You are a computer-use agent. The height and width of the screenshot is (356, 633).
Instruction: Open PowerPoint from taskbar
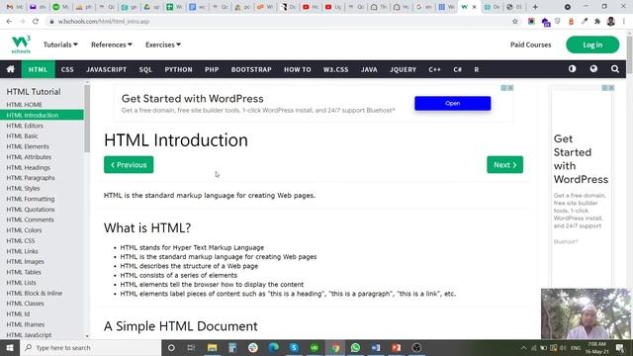(396, 347)
